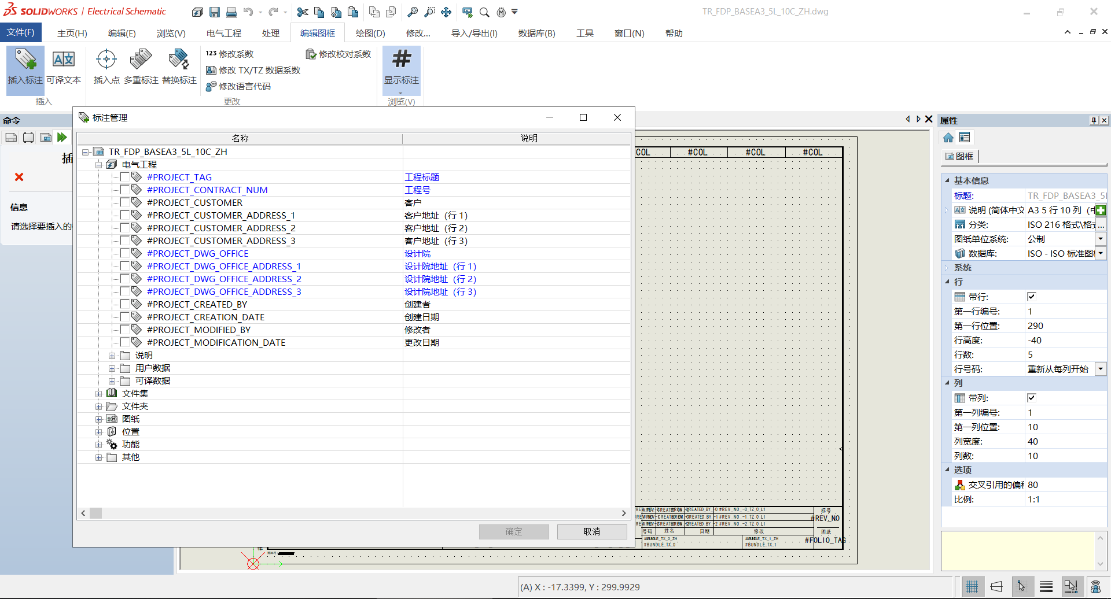Viewport: 1111px width, 599px height.
Task: Click the 列宽度 value field
Action: (1065, 441)
